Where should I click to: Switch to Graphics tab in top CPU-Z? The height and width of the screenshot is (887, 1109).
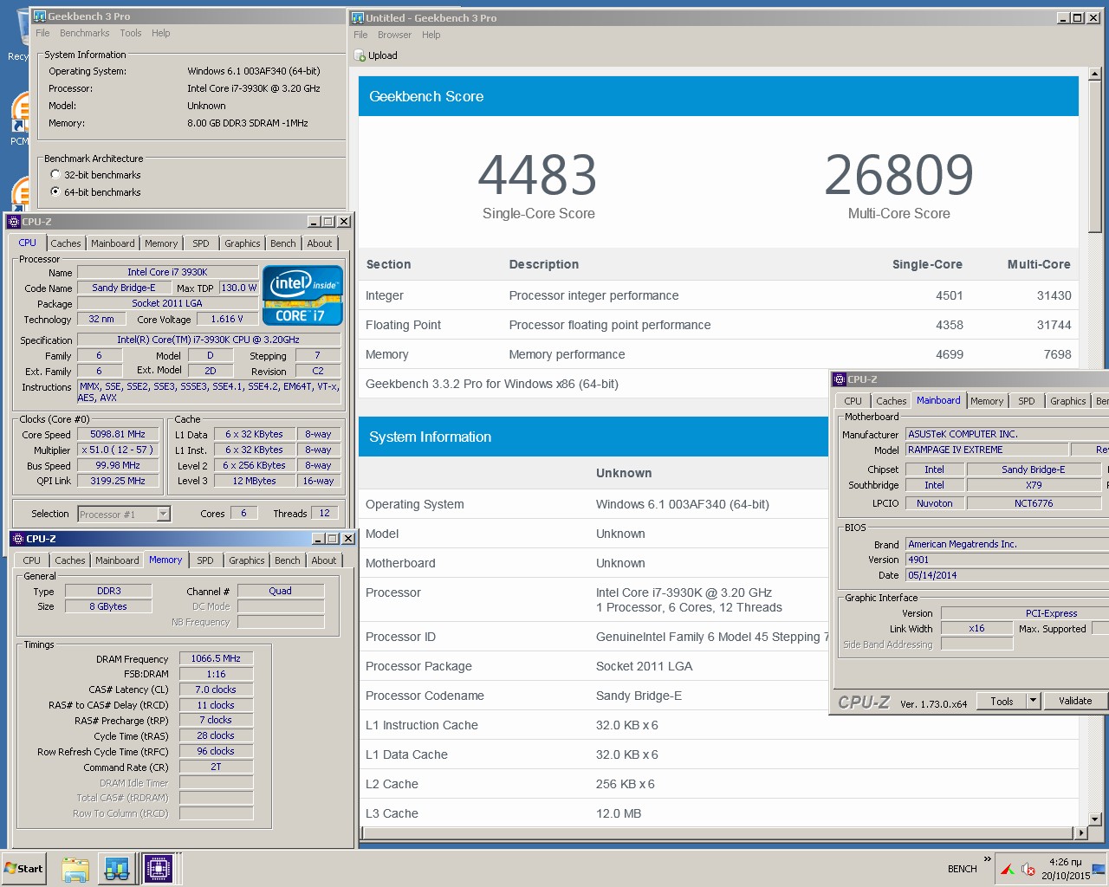pos(243,243)
